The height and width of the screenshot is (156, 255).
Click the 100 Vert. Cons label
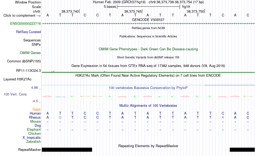15,94
